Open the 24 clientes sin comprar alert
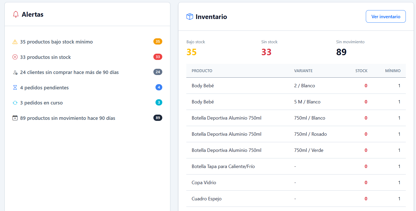Screen dimensions: 416x211 click(87, 72)
